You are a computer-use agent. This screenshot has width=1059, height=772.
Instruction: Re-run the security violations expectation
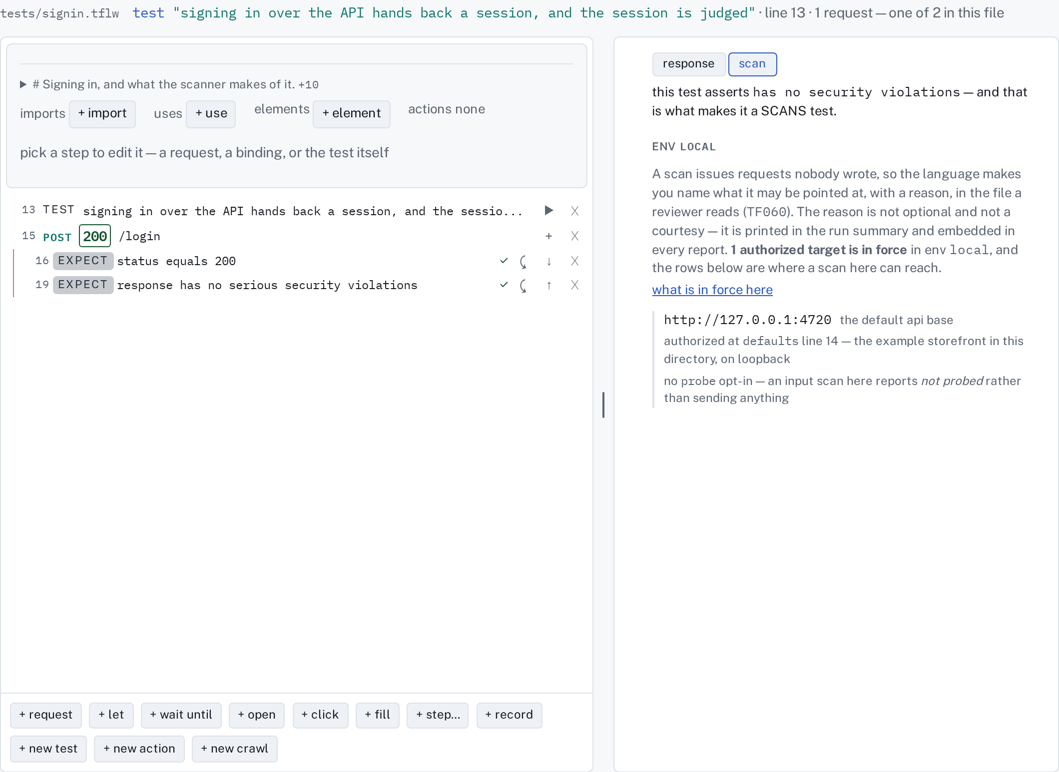coord(523,286)
